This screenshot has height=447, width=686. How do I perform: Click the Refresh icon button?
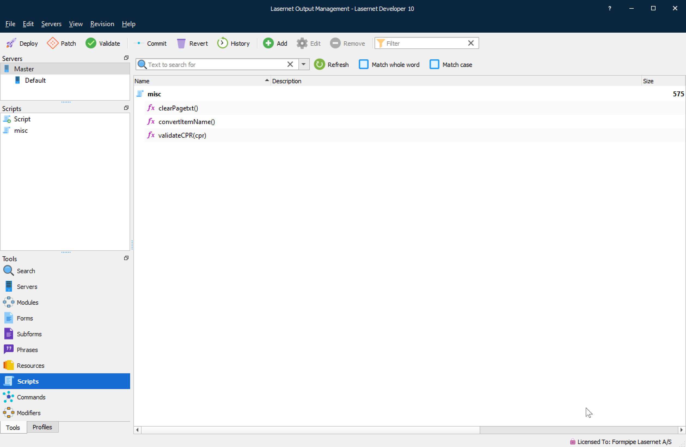[x=319, y=64]
